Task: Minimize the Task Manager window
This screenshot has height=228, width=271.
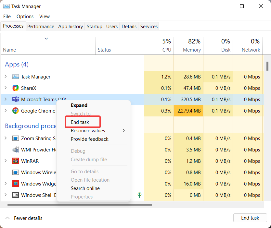Action: (x=223, y=6)
